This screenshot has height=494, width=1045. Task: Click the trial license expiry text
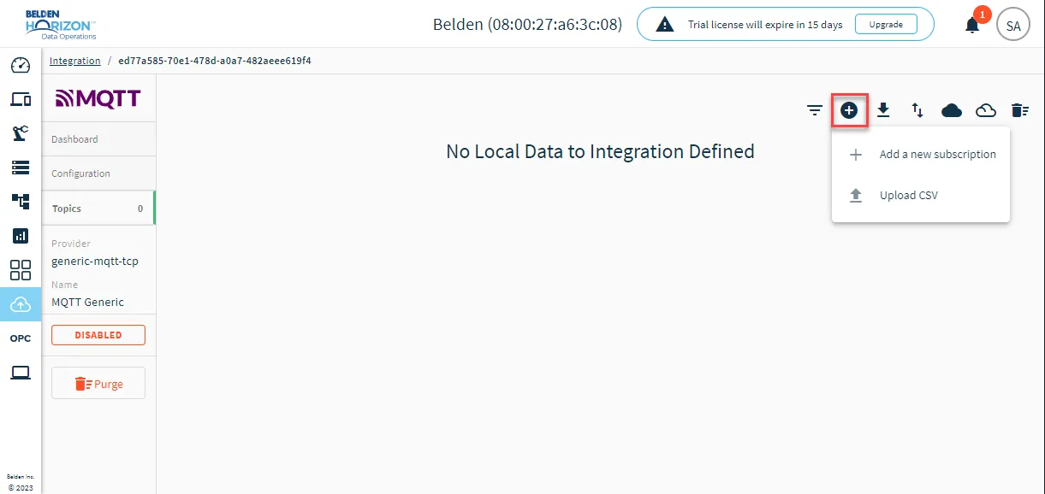(765, 25)
